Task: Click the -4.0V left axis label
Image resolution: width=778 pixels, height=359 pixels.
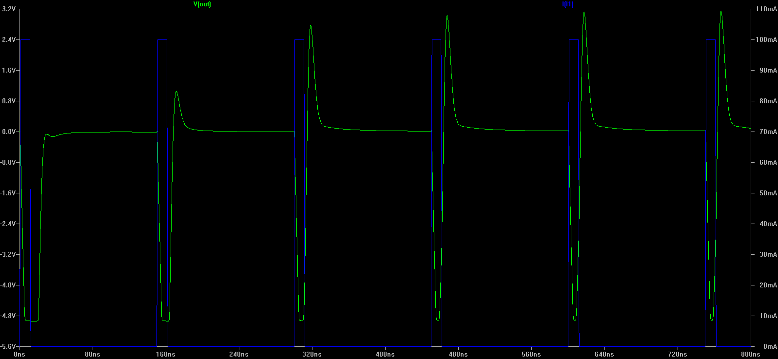Action: point(8,285)
